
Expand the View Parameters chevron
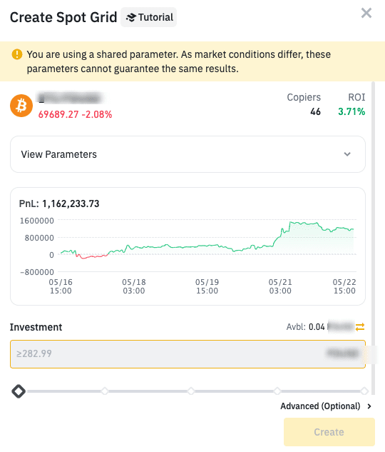click(347, 154)
